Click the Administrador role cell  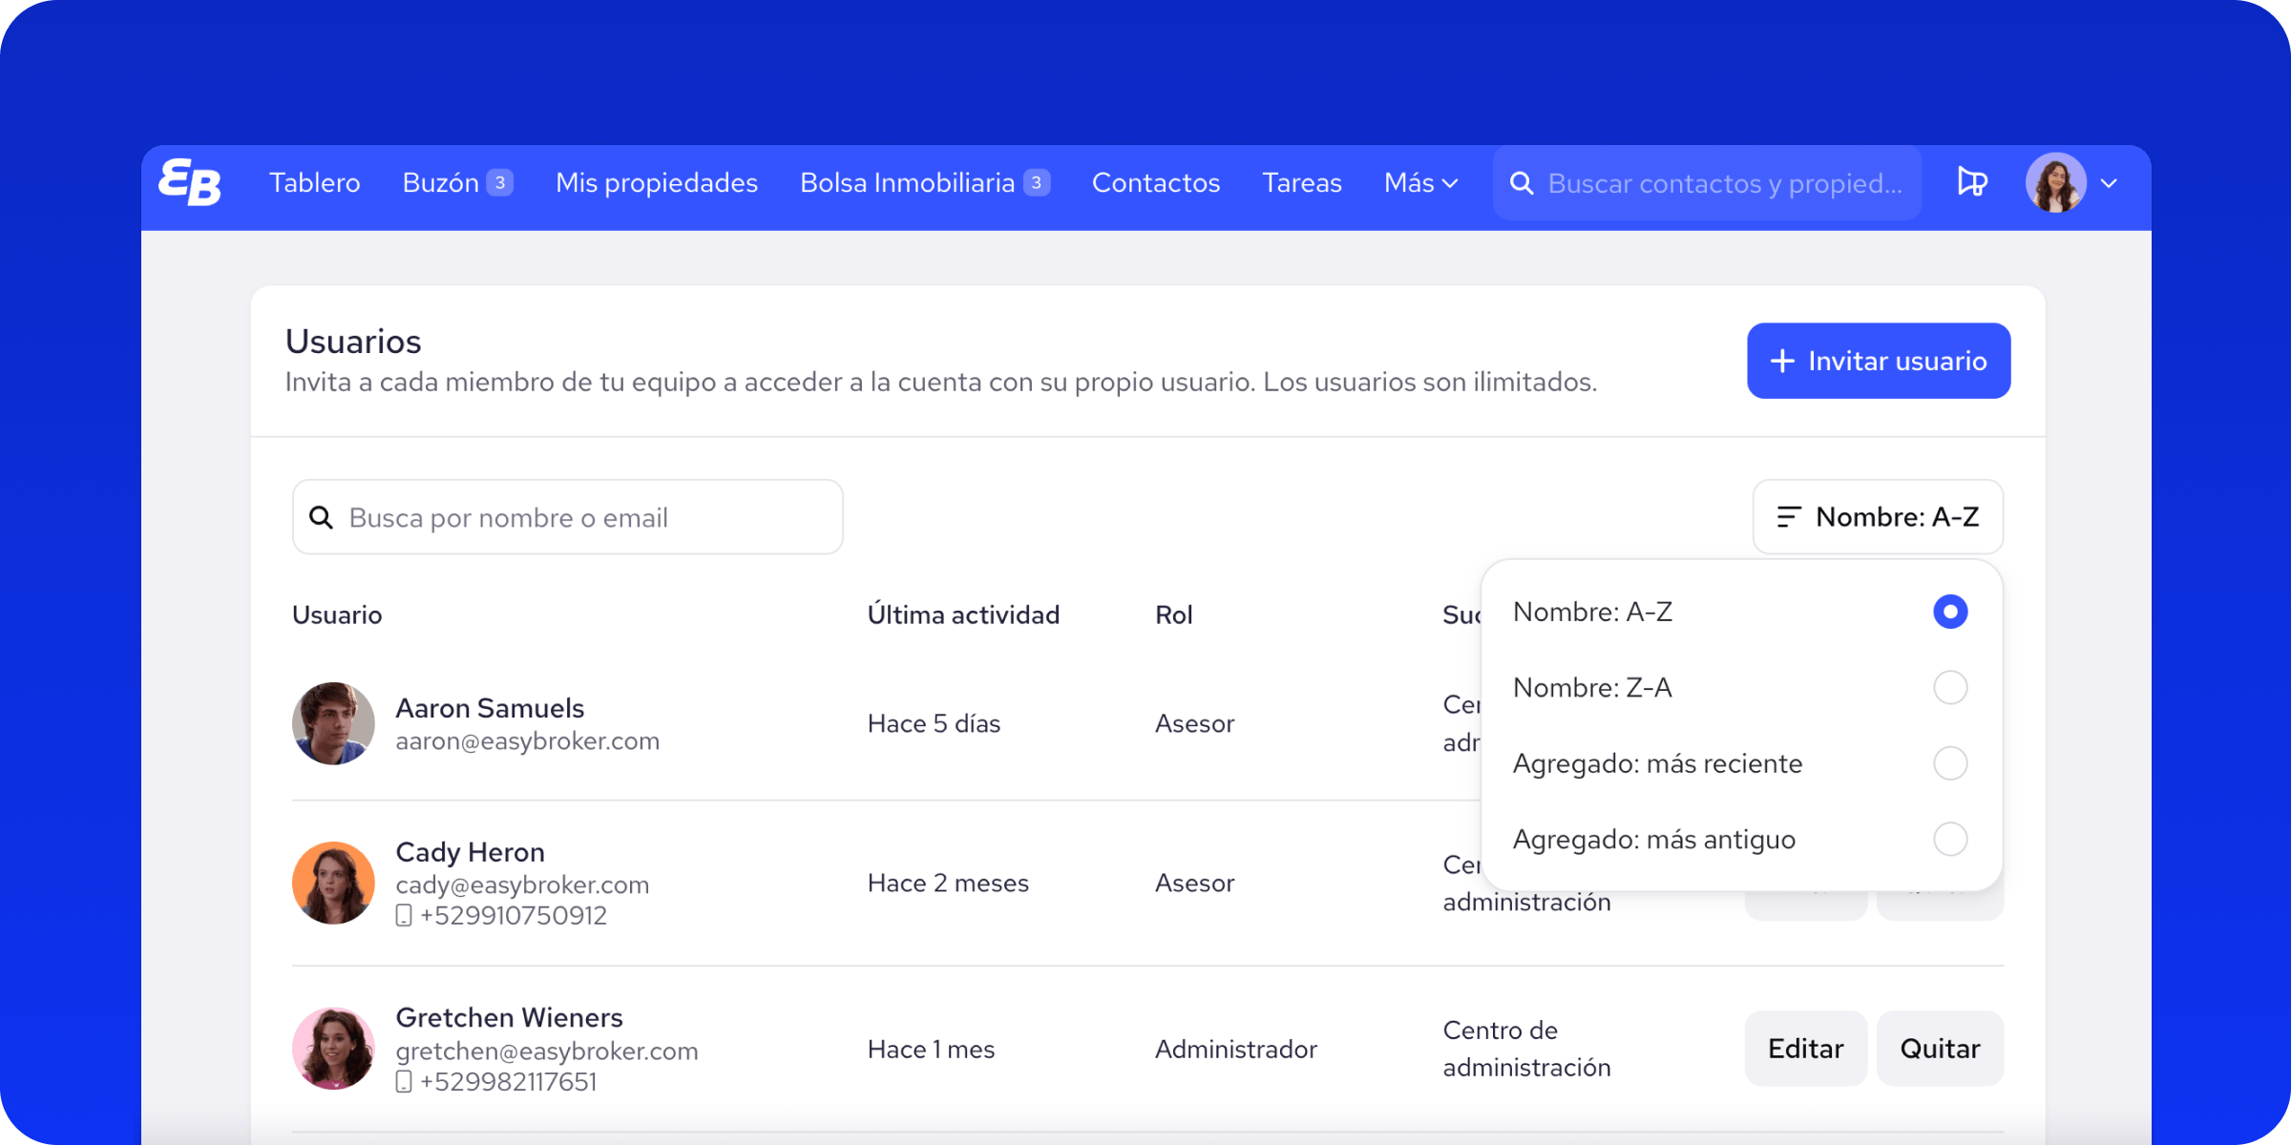[x=1236, y=1049]
